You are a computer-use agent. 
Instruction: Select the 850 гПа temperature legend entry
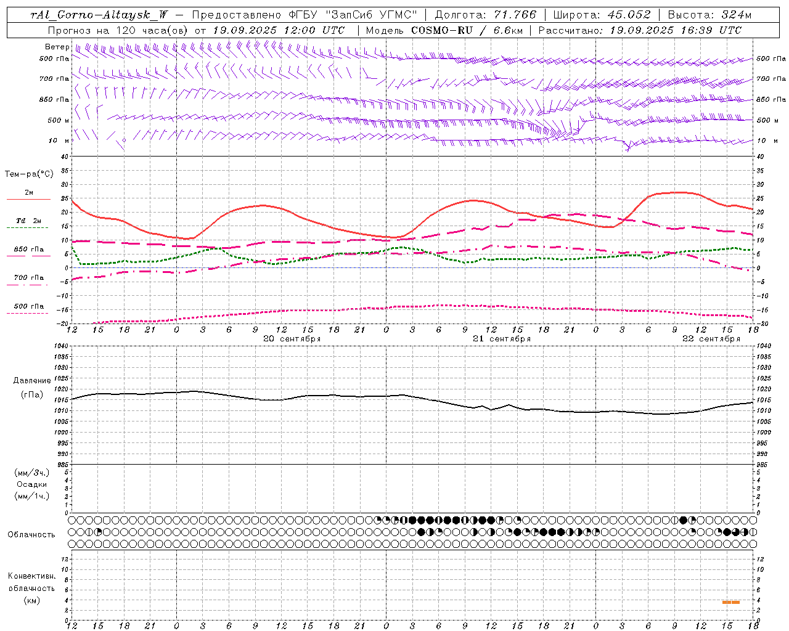click(28, 251)
